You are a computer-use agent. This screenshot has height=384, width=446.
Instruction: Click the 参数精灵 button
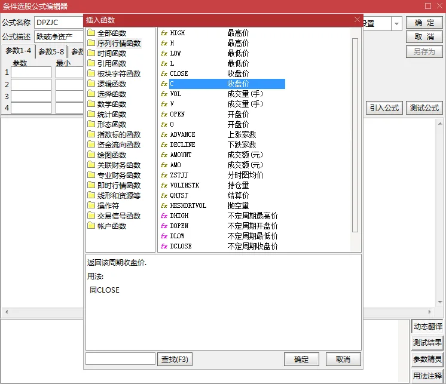(x=427, y=360)
